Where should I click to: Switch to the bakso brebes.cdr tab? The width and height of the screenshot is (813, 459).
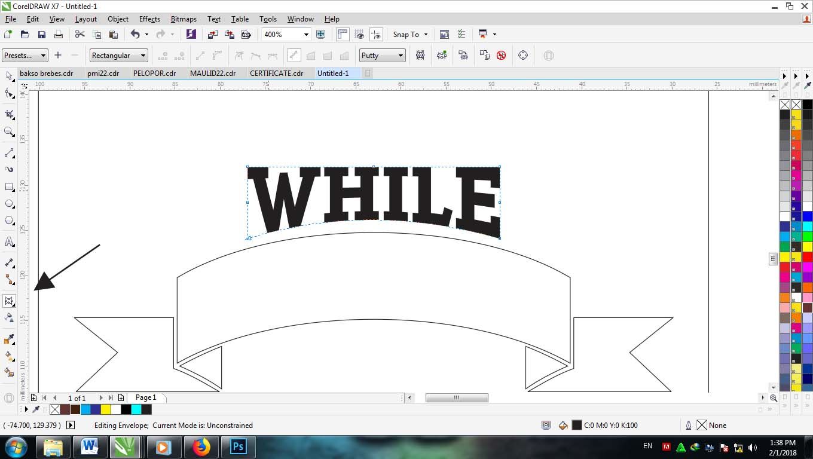pos(47,74)
